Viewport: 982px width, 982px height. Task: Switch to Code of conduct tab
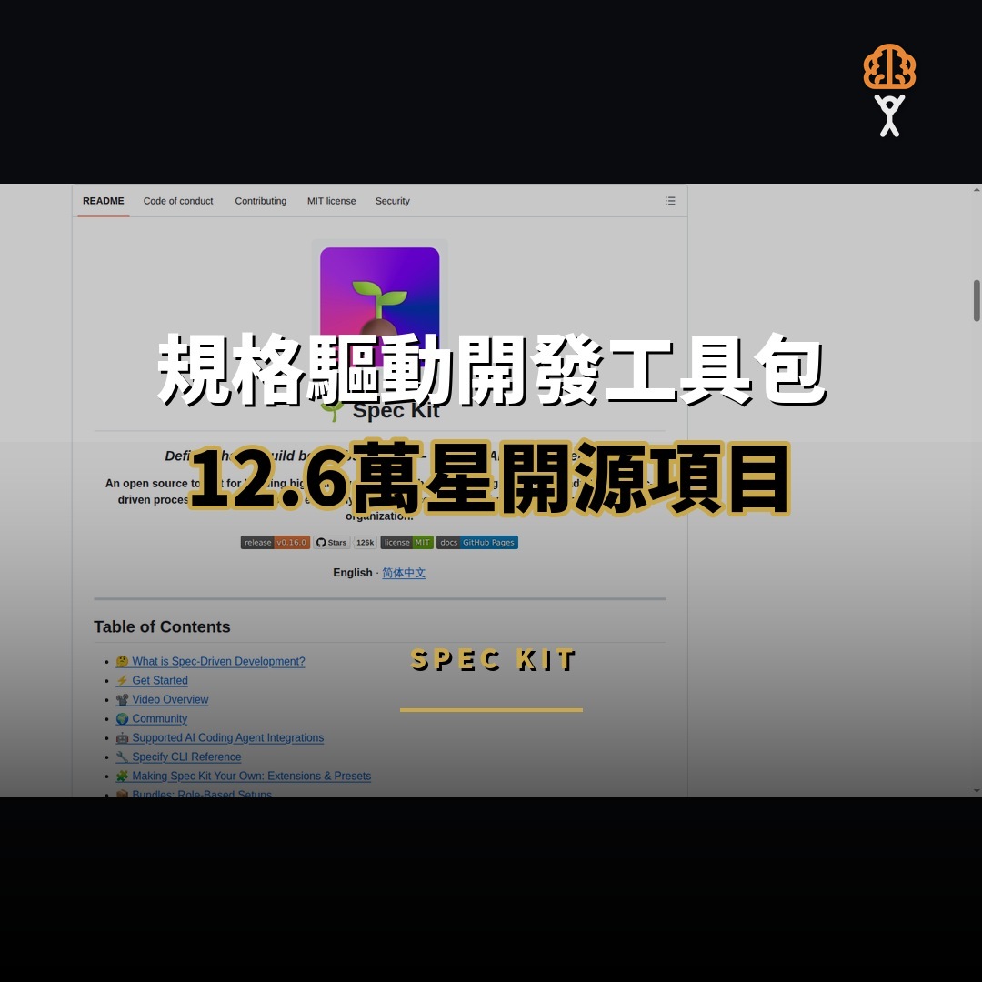pos(178,201)
